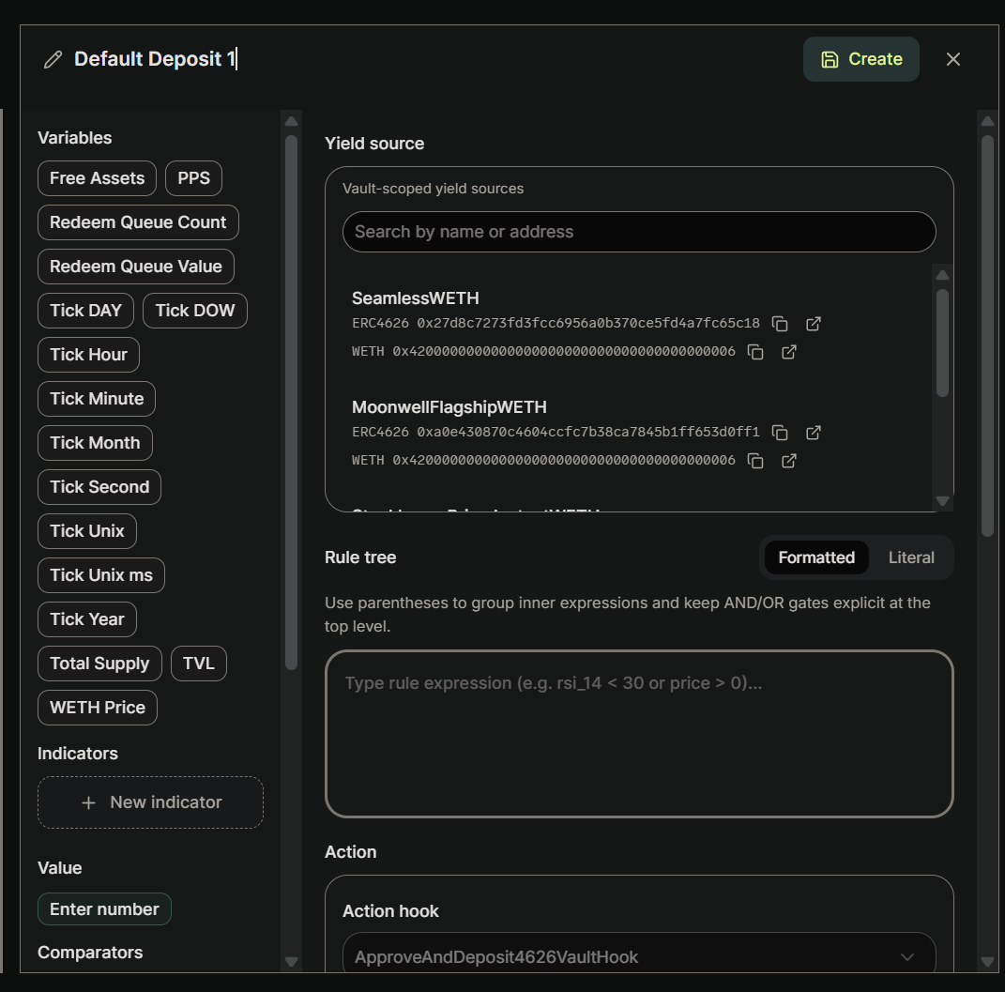Switch rule tree to Formatted view
The height and width of the screenshot is (992, 1005).
pos(816,557)
